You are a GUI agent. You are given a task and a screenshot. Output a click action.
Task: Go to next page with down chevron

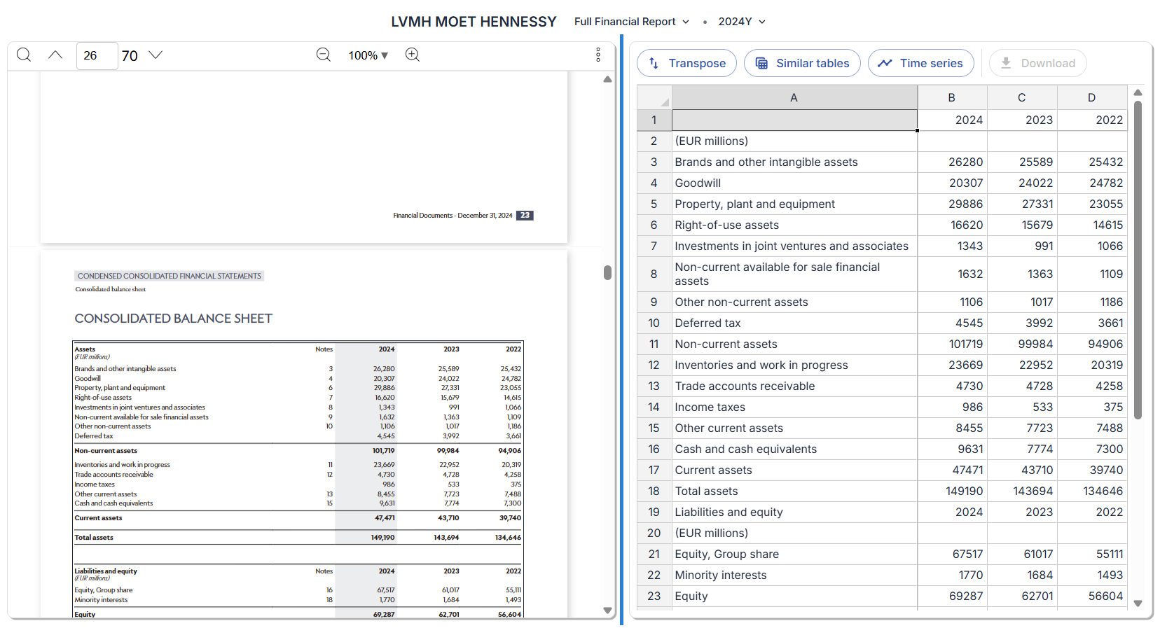pos(156,55)
